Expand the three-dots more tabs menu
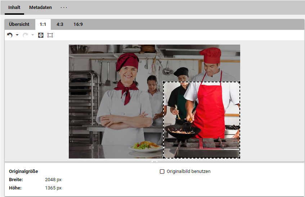Image resolution: width=305 pixels, height=197 pixels. (x=64, y=8)
